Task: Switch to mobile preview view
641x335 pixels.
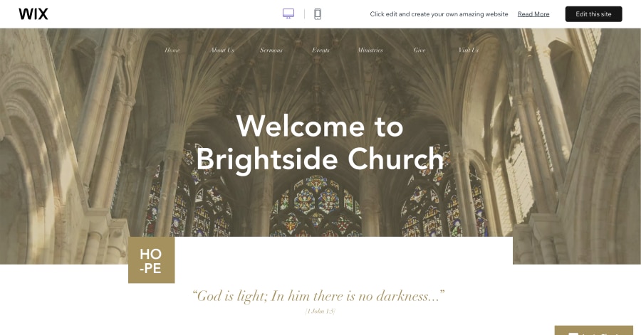Action: coord(318,14)
